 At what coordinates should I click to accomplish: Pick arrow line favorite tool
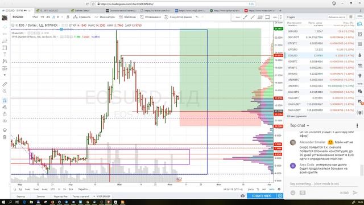tap(245, 17)
